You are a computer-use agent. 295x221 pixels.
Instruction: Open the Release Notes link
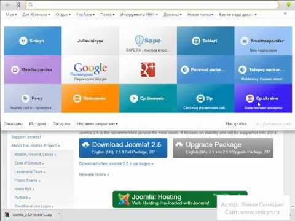click(x=94, y=174)
